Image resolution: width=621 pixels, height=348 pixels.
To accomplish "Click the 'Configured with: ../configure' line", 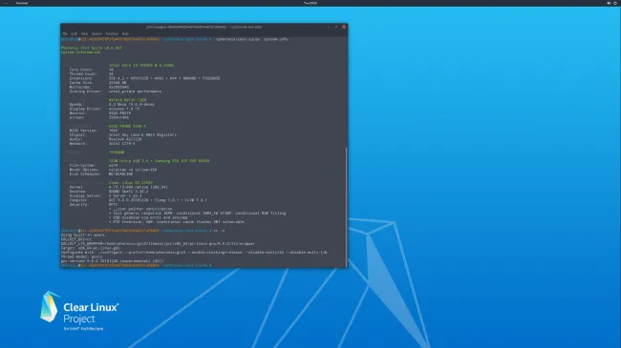I will coord(194,253).
